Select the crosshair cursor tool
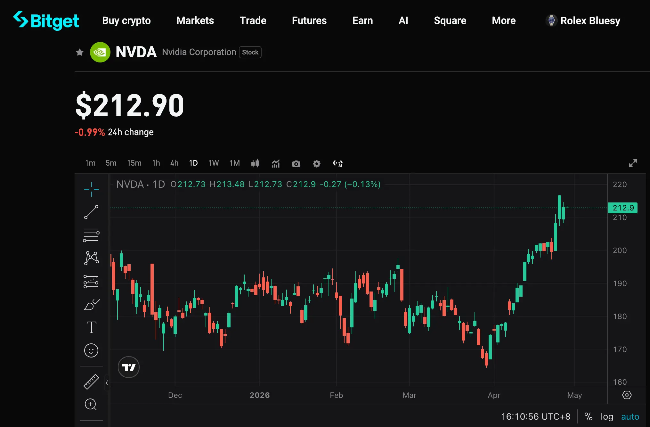The image size is (650, 427). (91, 189)
